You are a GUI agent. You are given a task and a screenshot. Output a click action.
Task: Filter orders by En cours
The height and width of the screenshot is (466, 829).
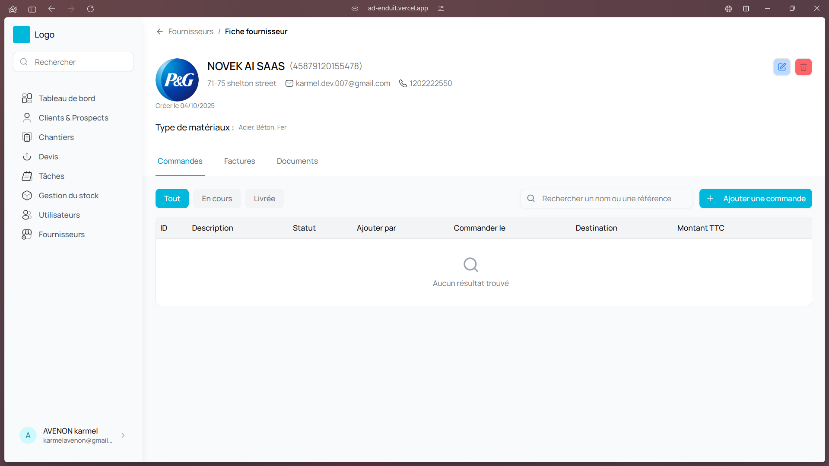click(x=217, y=199)
